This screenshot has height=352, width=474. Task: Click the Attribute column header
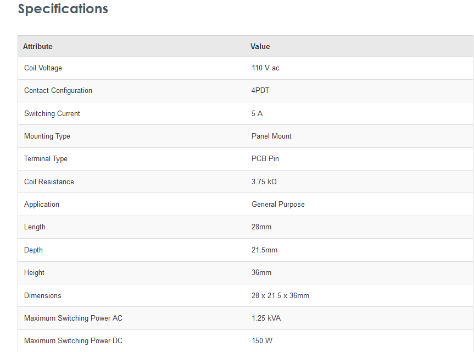[38, 47]
